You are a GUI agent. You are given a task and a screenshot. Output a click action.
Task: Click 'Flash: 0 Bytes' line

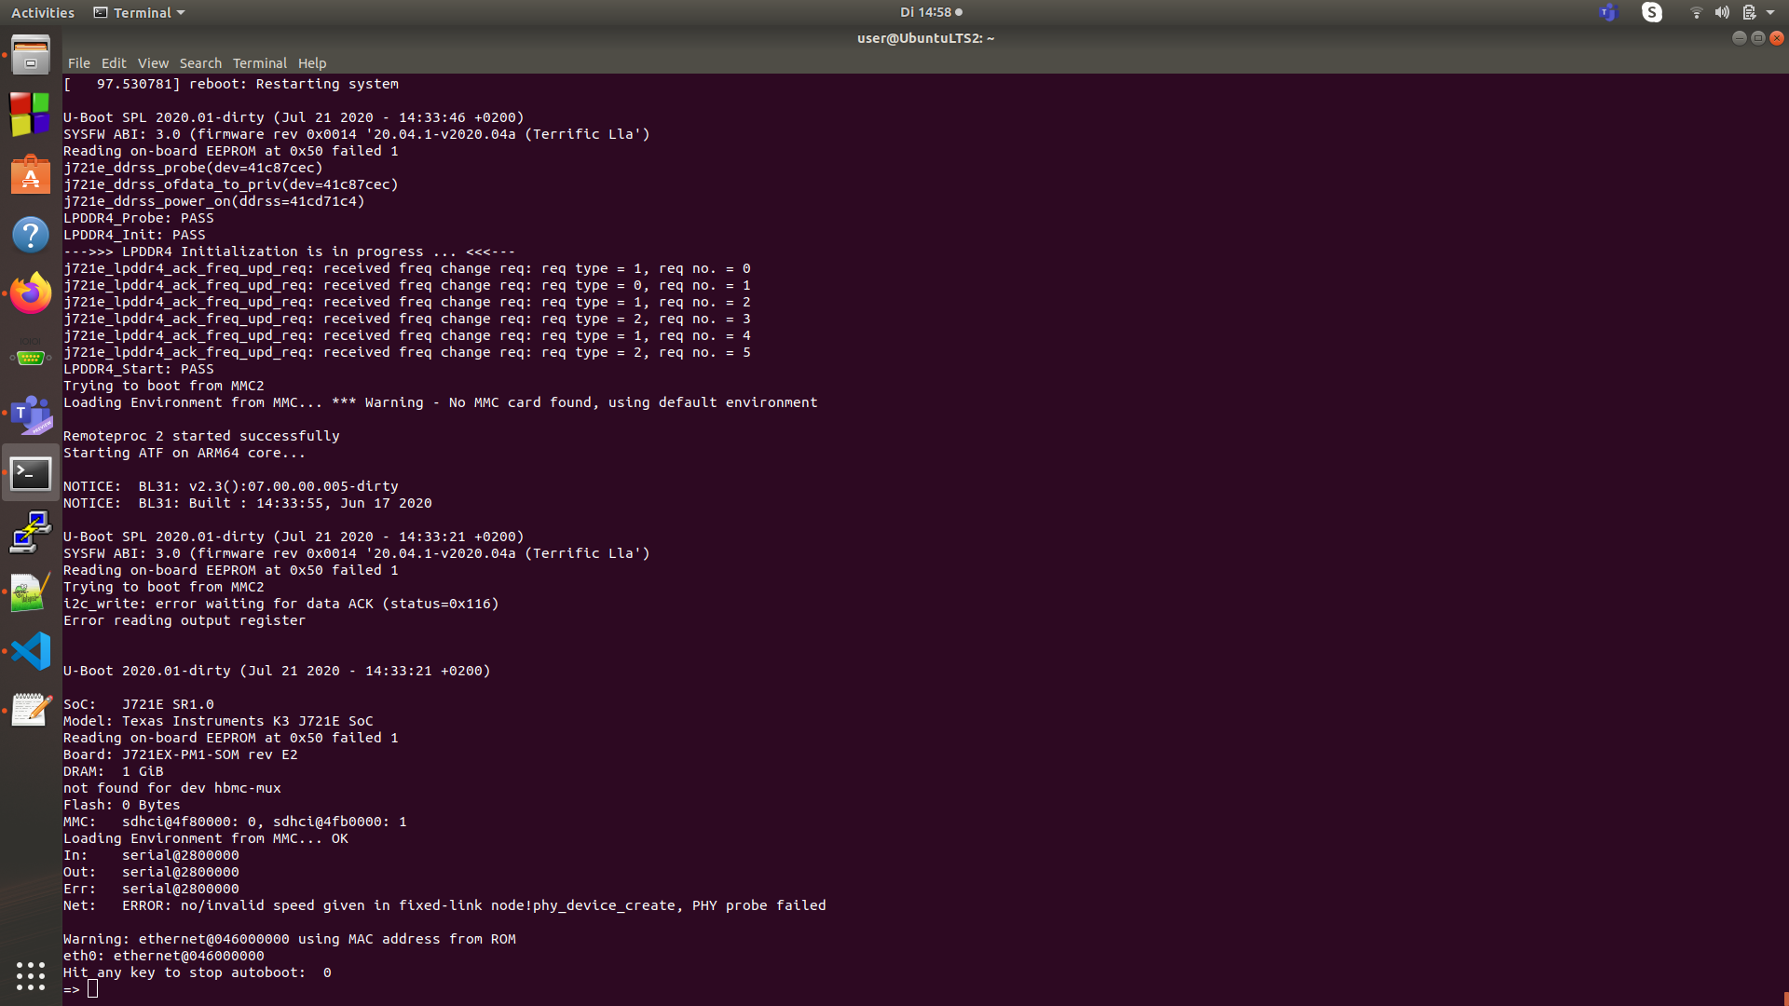(122, 805)
